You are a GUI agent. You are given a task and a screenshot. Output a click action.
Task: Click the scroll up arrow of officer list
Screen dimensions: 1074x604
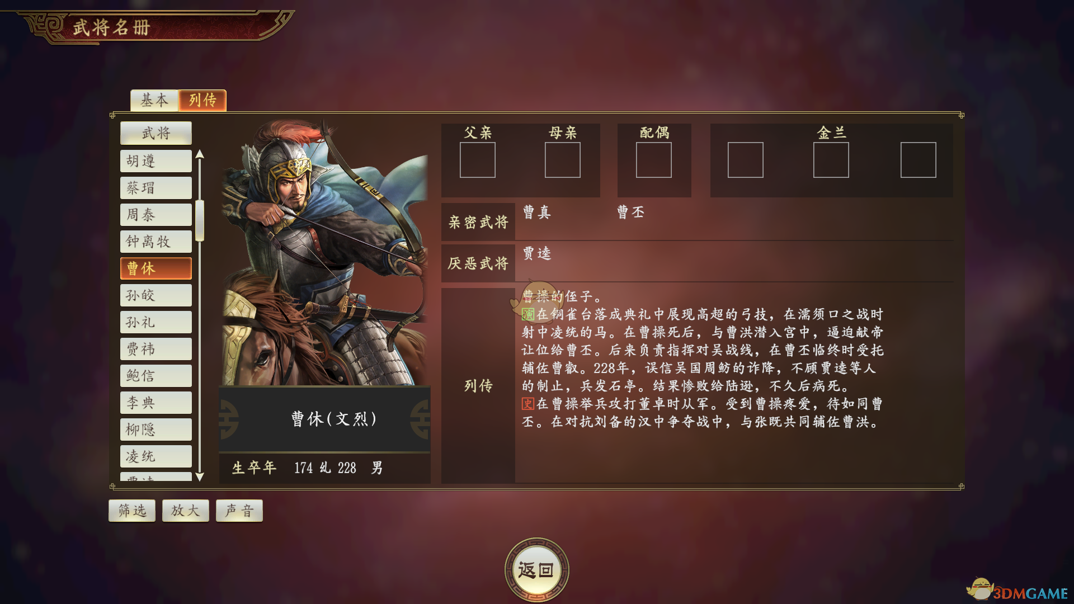click(x=200, y=154)
